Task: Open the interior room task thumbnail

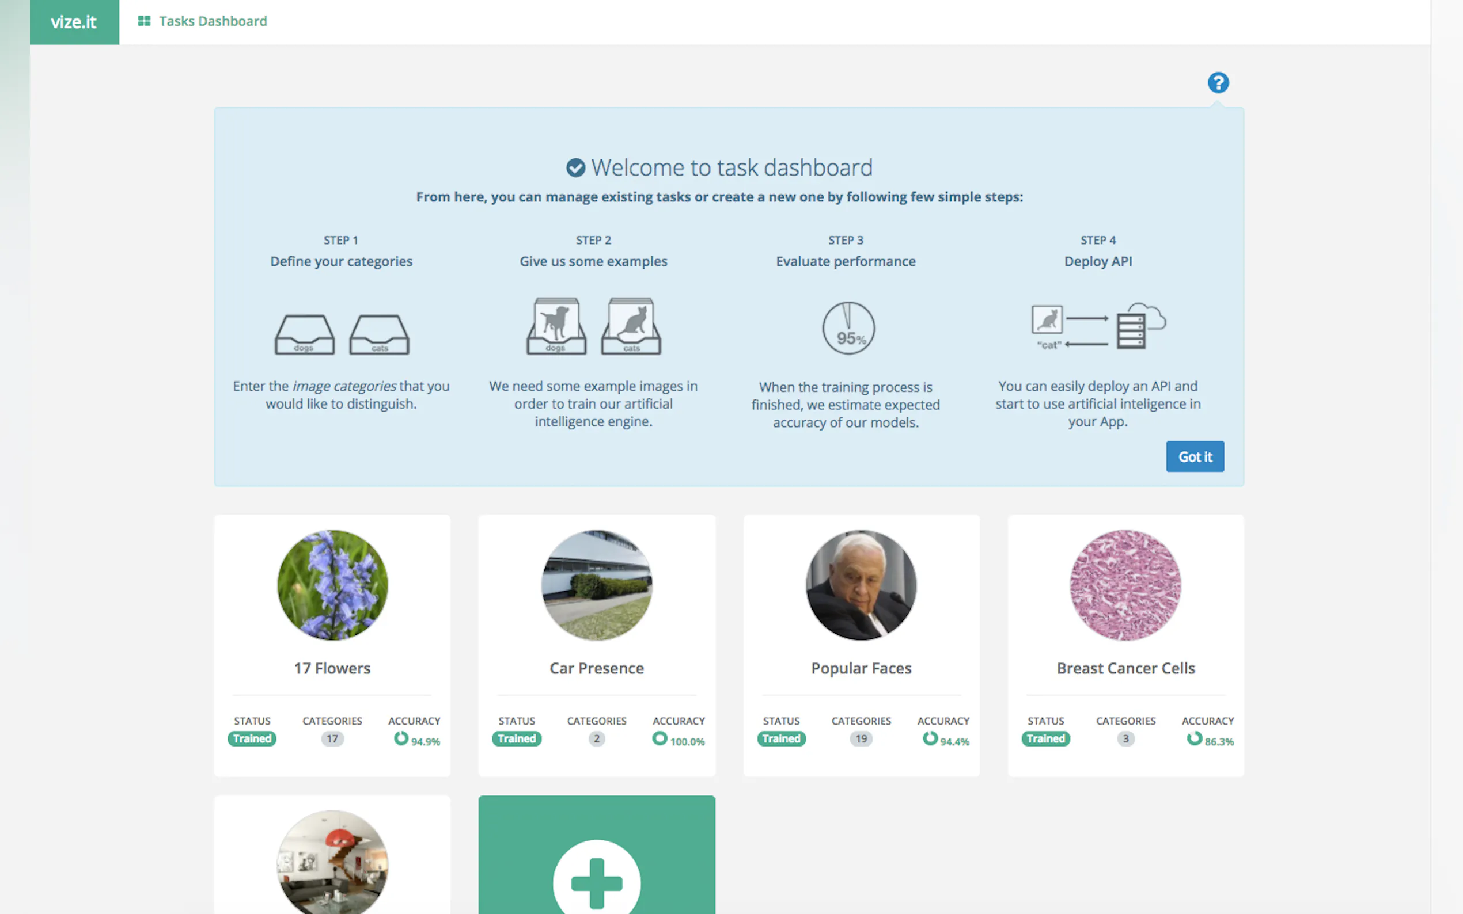Action: pyautogui.click(x=332, y=863)
